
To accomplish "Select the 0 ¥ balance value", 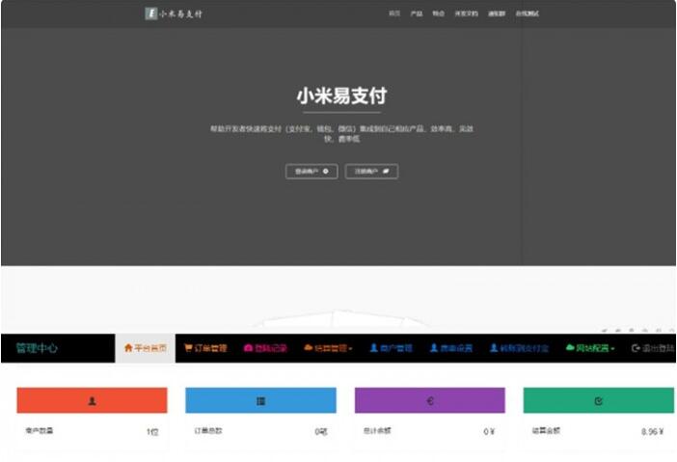I will coord(489,432).
